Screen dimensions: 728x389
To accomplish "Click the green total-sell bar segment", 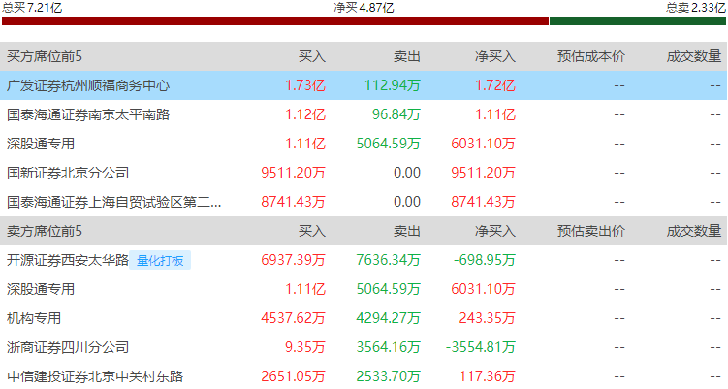I will 638,21.
